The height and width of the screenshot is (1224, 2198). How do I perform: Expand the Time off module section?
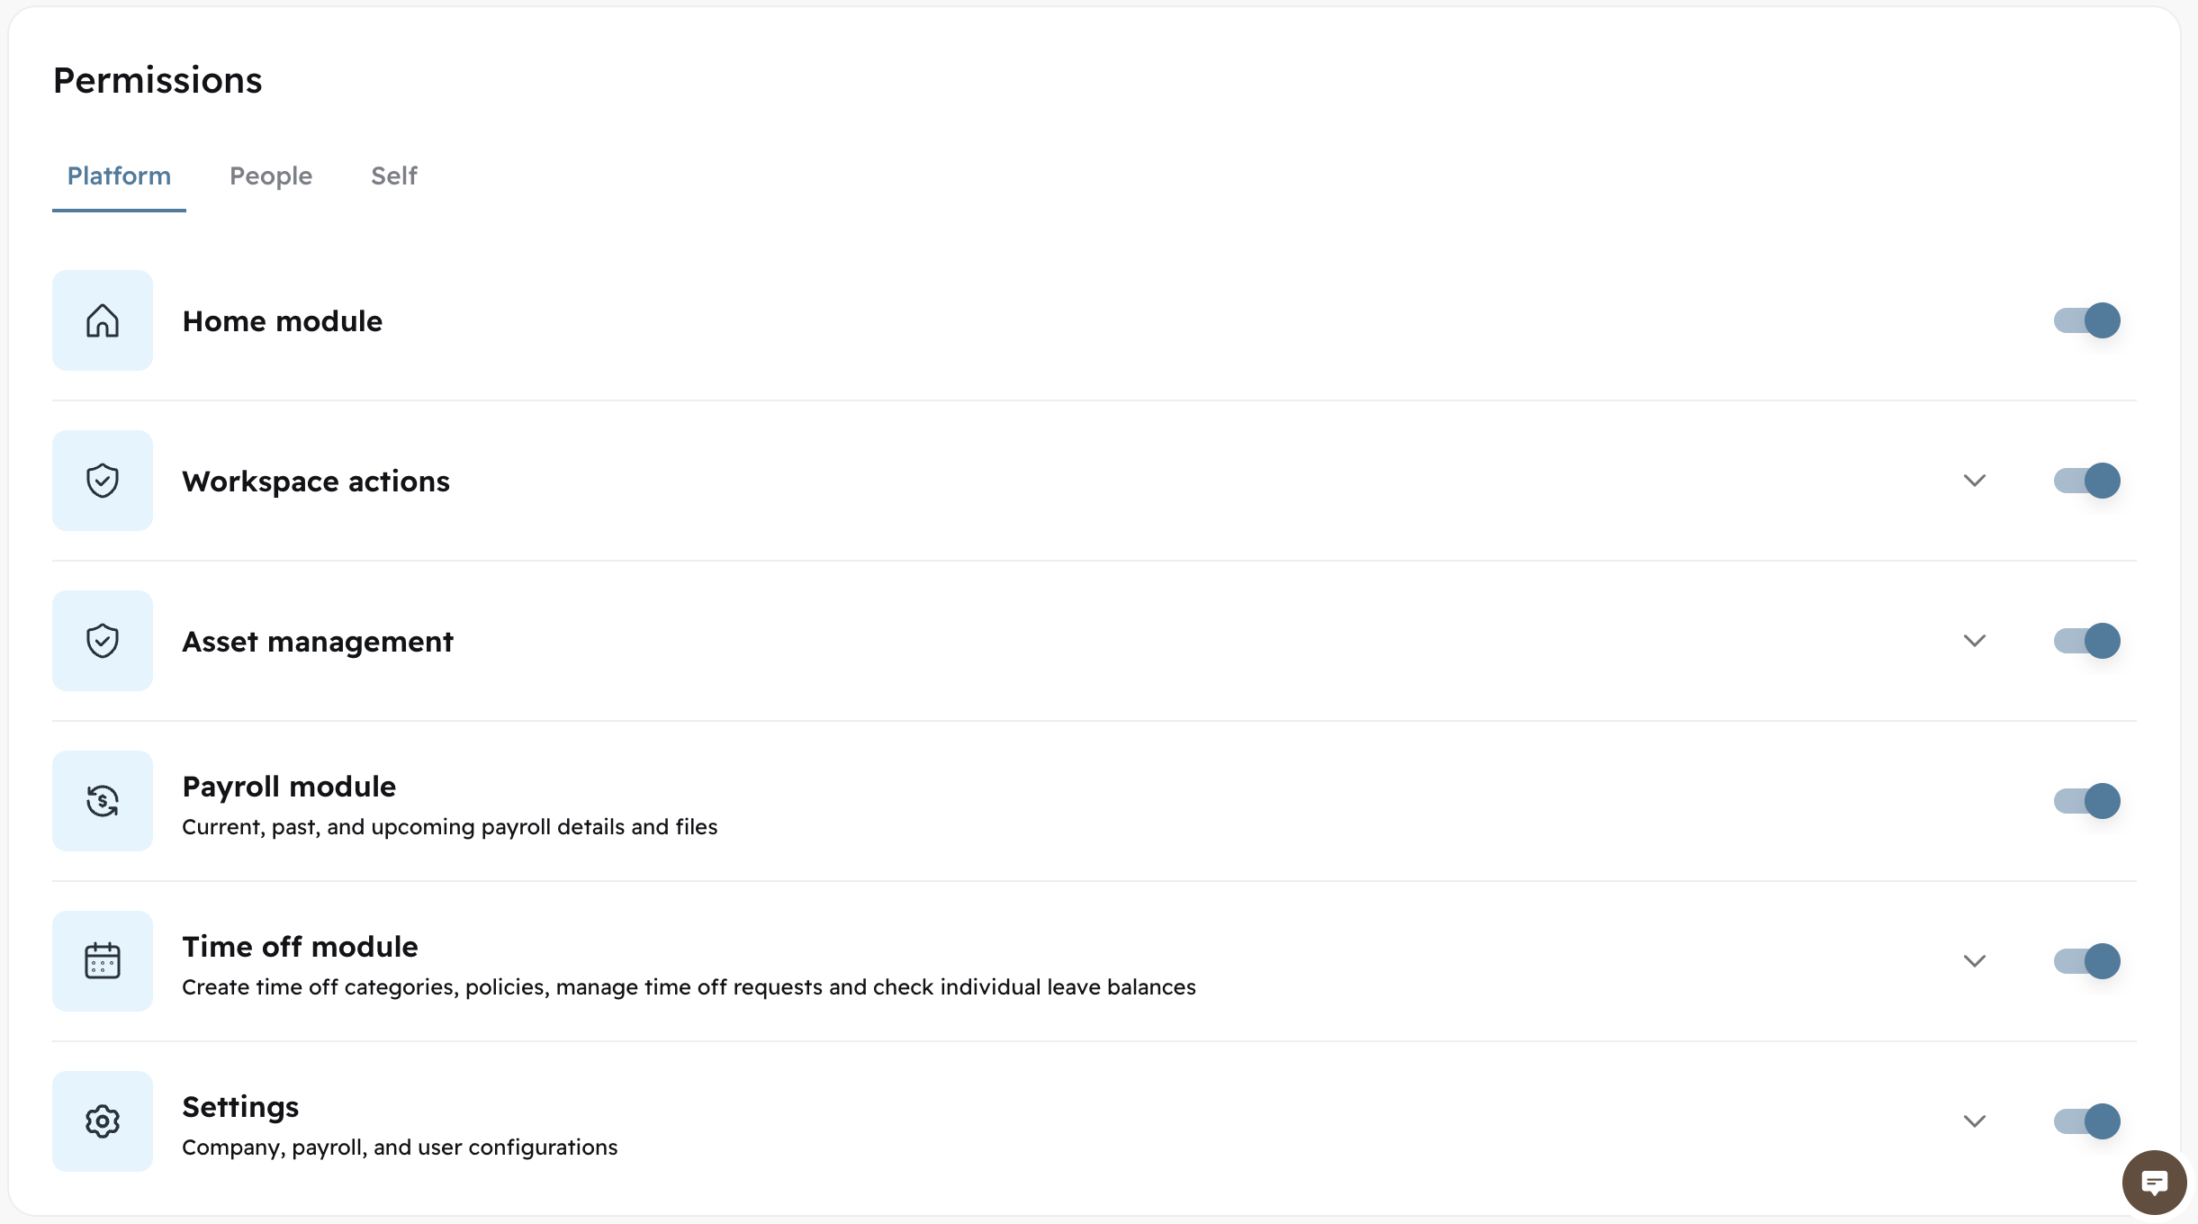(1973, 960)
